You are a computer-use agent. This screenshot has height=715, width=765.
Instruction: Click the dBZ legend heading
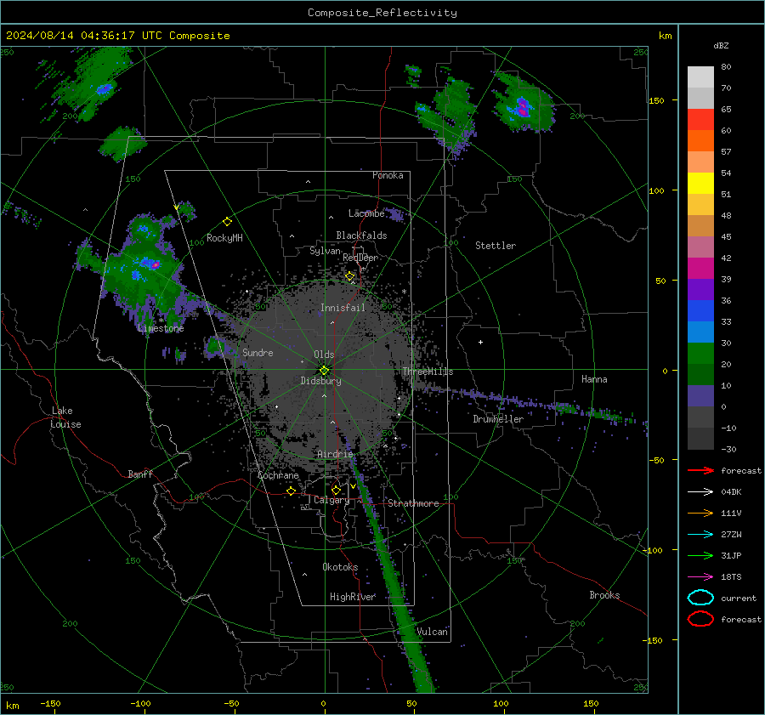[721, 45]
